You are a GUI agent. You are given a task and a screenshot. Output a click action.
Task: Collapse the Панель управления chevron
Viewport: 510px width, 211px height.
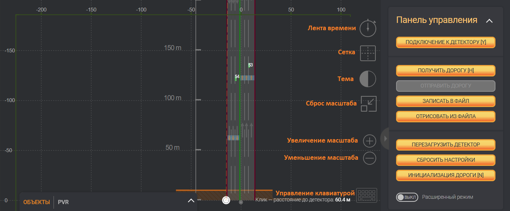point(489,21)
